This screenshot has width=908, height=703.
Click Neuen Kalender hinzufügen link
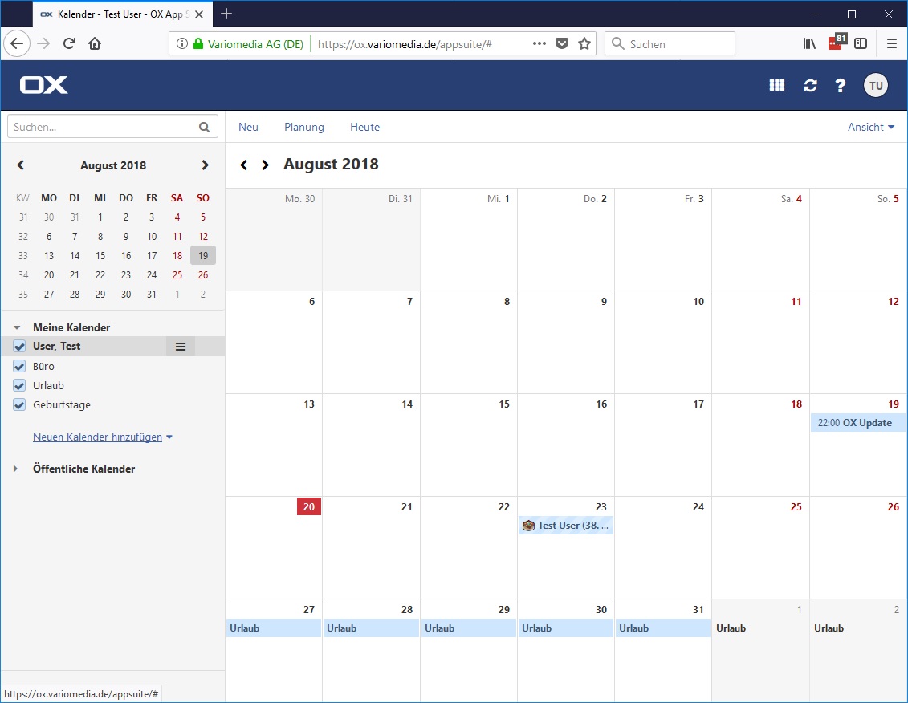point(98,437)
